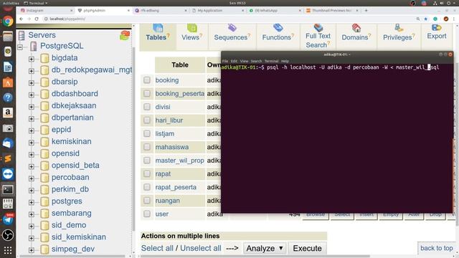Click the back to top link
The width and height of the screenshot is (459, 258).
coord(437,248)
